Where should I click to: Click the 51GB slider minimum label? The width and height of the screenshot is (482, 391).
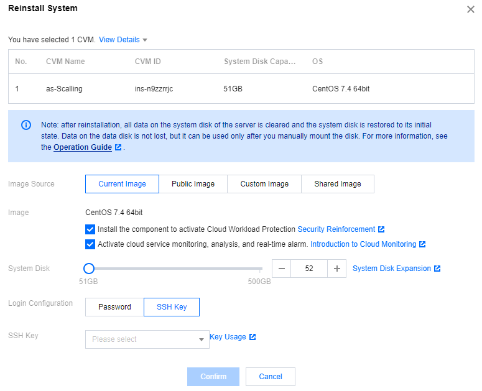tap(88, 282)
